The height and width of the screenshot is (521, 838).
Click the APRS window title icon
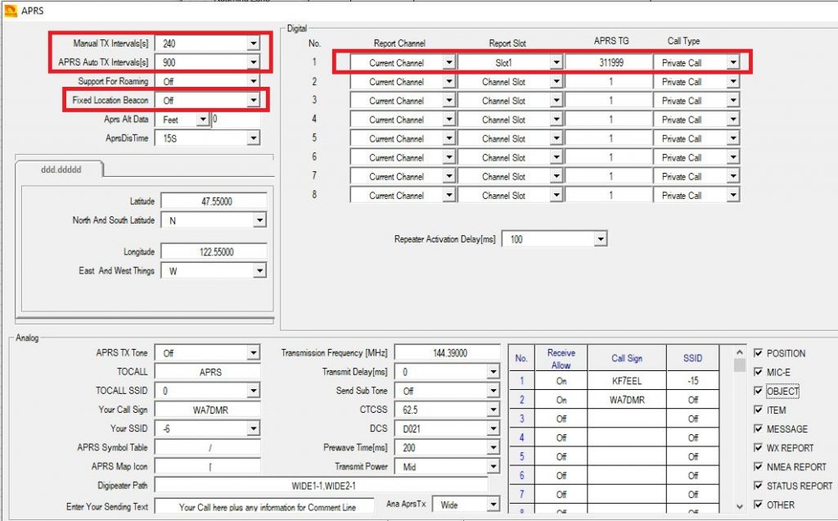click(x=10, y=10)
